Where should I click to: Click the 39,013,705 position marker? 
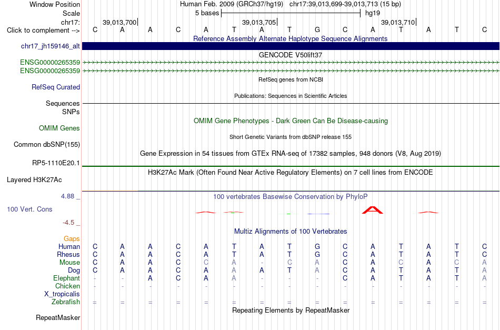click(x=259, y=22)
